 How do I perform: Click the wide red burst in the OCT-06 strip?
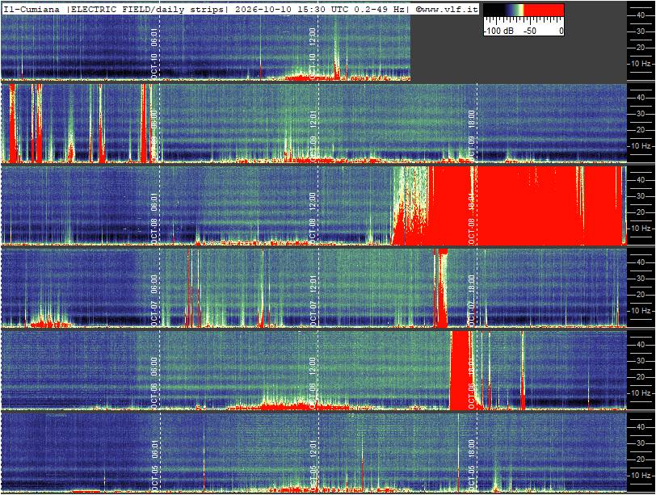pos(461,371)
